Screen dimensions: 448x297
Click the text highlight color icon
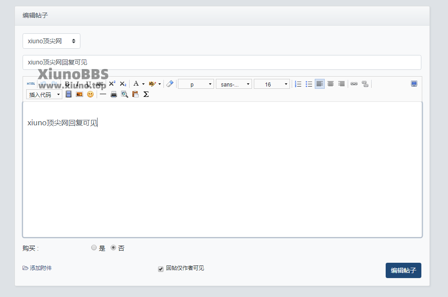coord(152,84)
